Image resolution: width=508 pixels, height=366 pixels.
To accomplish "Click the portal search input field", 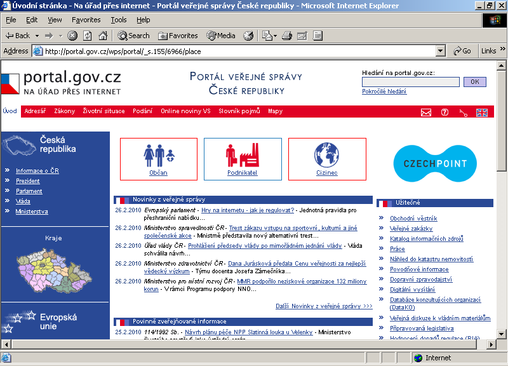I will (410, 82).
